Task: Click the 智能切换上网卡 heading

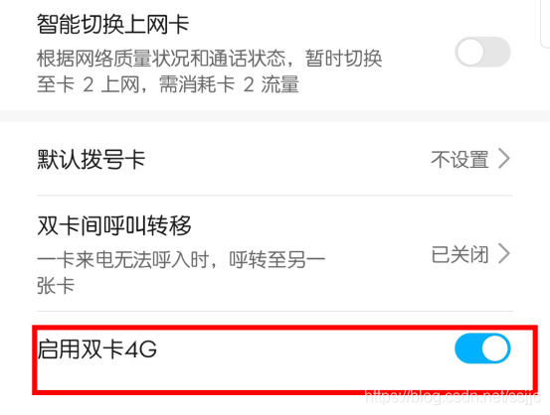Action: (113, 24)
